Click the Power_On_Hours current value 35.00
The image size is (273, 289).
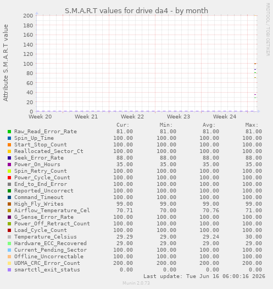tap(125, 165)
